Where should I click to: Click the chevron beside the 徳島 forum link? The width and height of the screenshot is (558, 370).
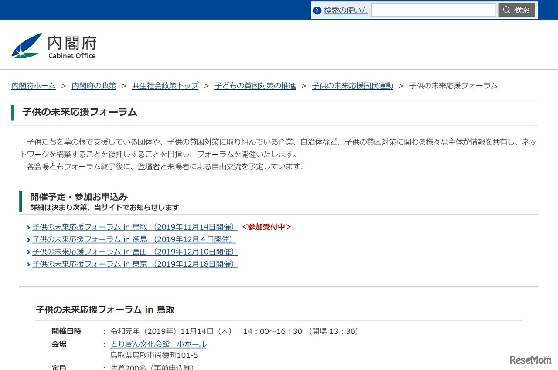click(x=28, y=239)
